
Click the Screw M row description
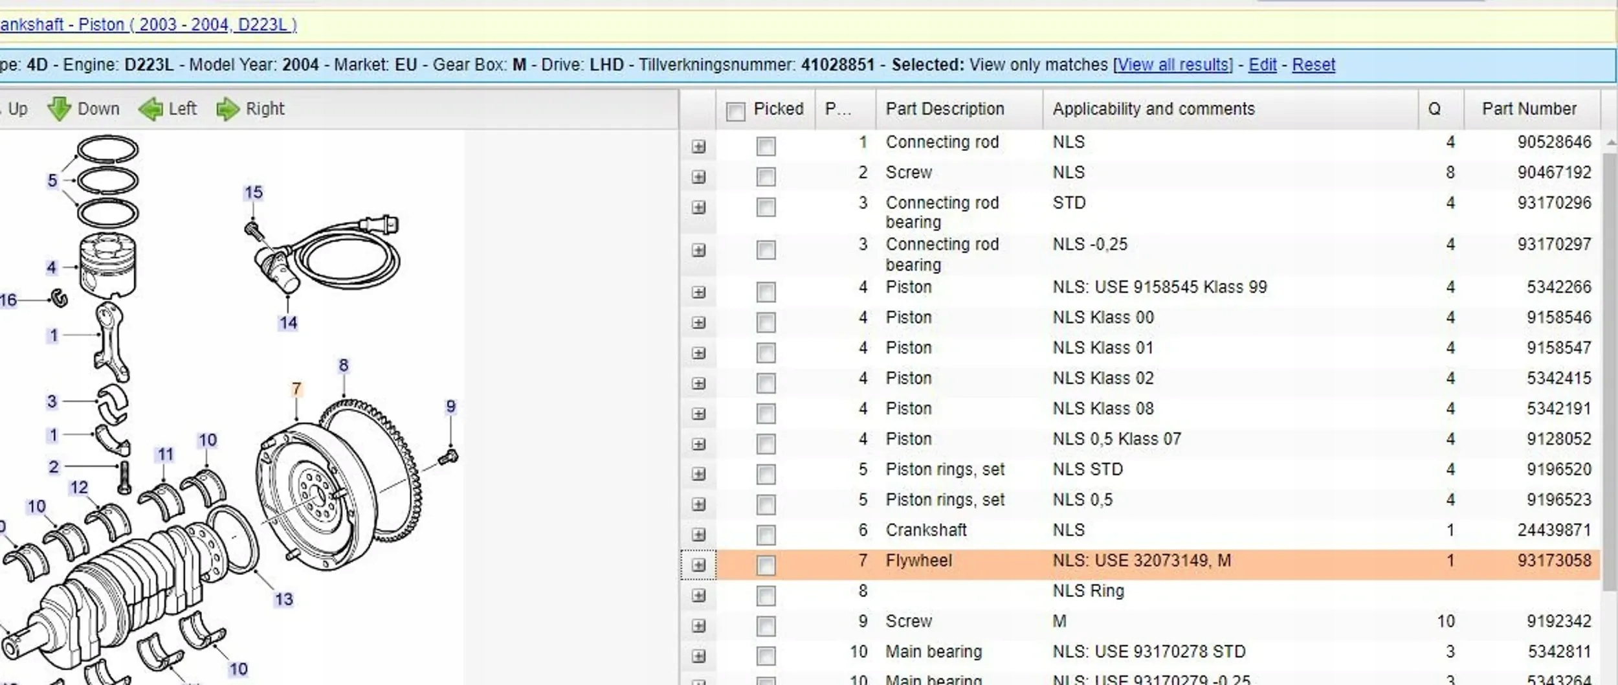tap(909, 621)
